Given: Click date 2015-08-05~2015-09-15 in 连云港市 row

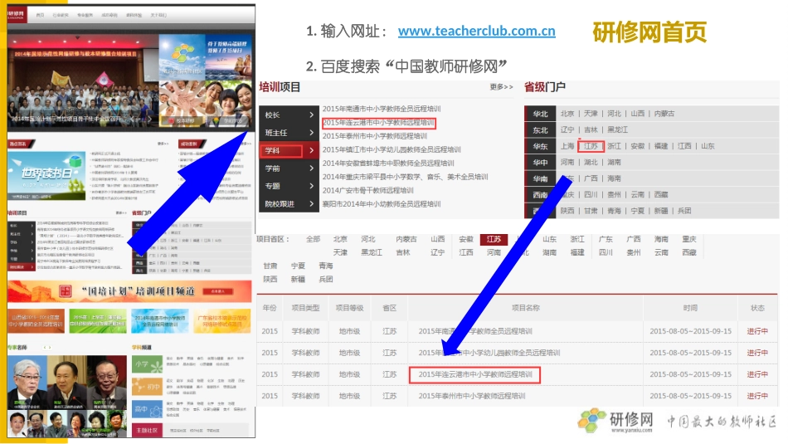Looking at the screenshot, I should tap(690, 374).
